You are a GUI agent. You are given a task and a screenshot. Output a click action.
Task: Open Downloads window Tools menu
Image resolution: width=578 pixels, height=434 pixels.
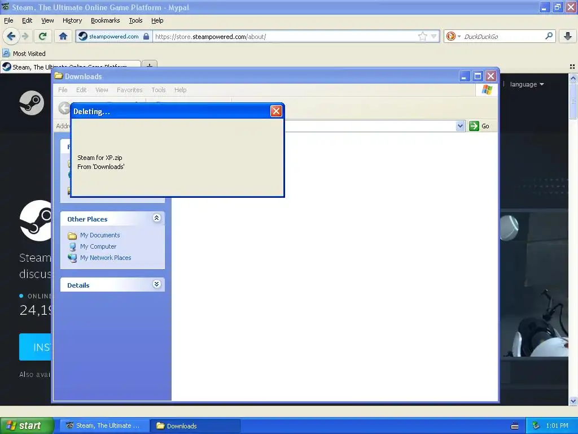(x=159, y=90)
